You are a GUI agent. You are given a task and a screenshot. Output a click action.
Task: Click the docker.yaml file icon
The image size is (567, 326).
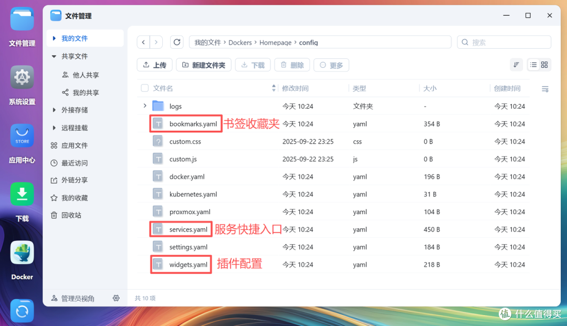[158, 176]
